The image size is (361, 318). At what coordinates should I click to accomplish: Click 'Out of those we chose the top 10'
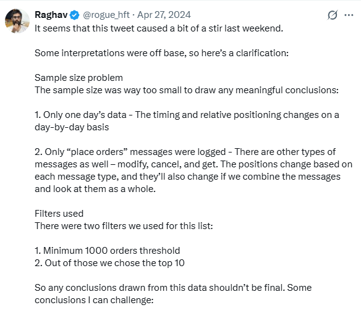[x=109, y=263]
